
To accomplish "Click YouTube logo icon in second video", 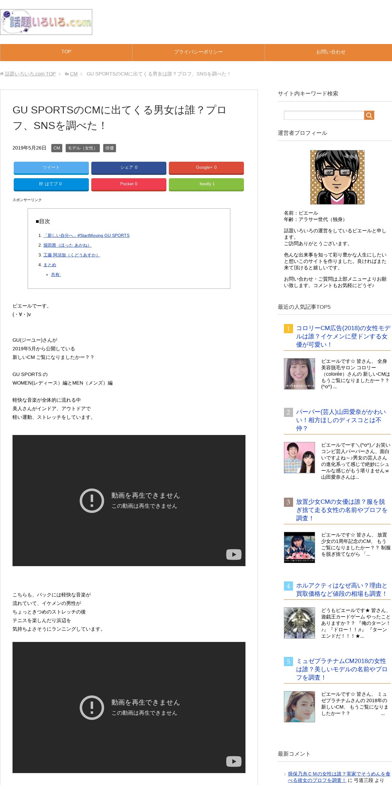I will tap(234, 761).
